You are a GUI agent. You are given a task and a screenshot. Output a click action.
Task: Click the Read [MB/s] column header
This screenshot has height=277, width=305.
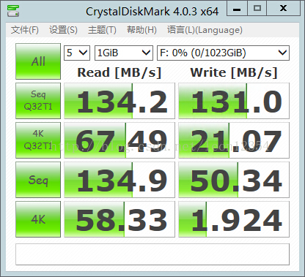pyautogui.click(x=120, y=72)
